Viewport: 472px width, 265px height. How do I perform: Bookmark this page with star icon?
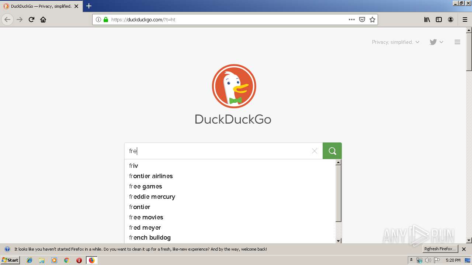372,20
